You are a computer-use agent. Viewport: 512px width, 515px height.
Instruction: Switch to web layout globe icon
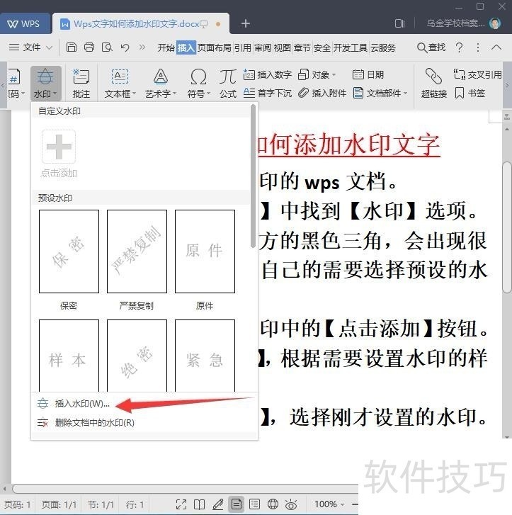273,504
